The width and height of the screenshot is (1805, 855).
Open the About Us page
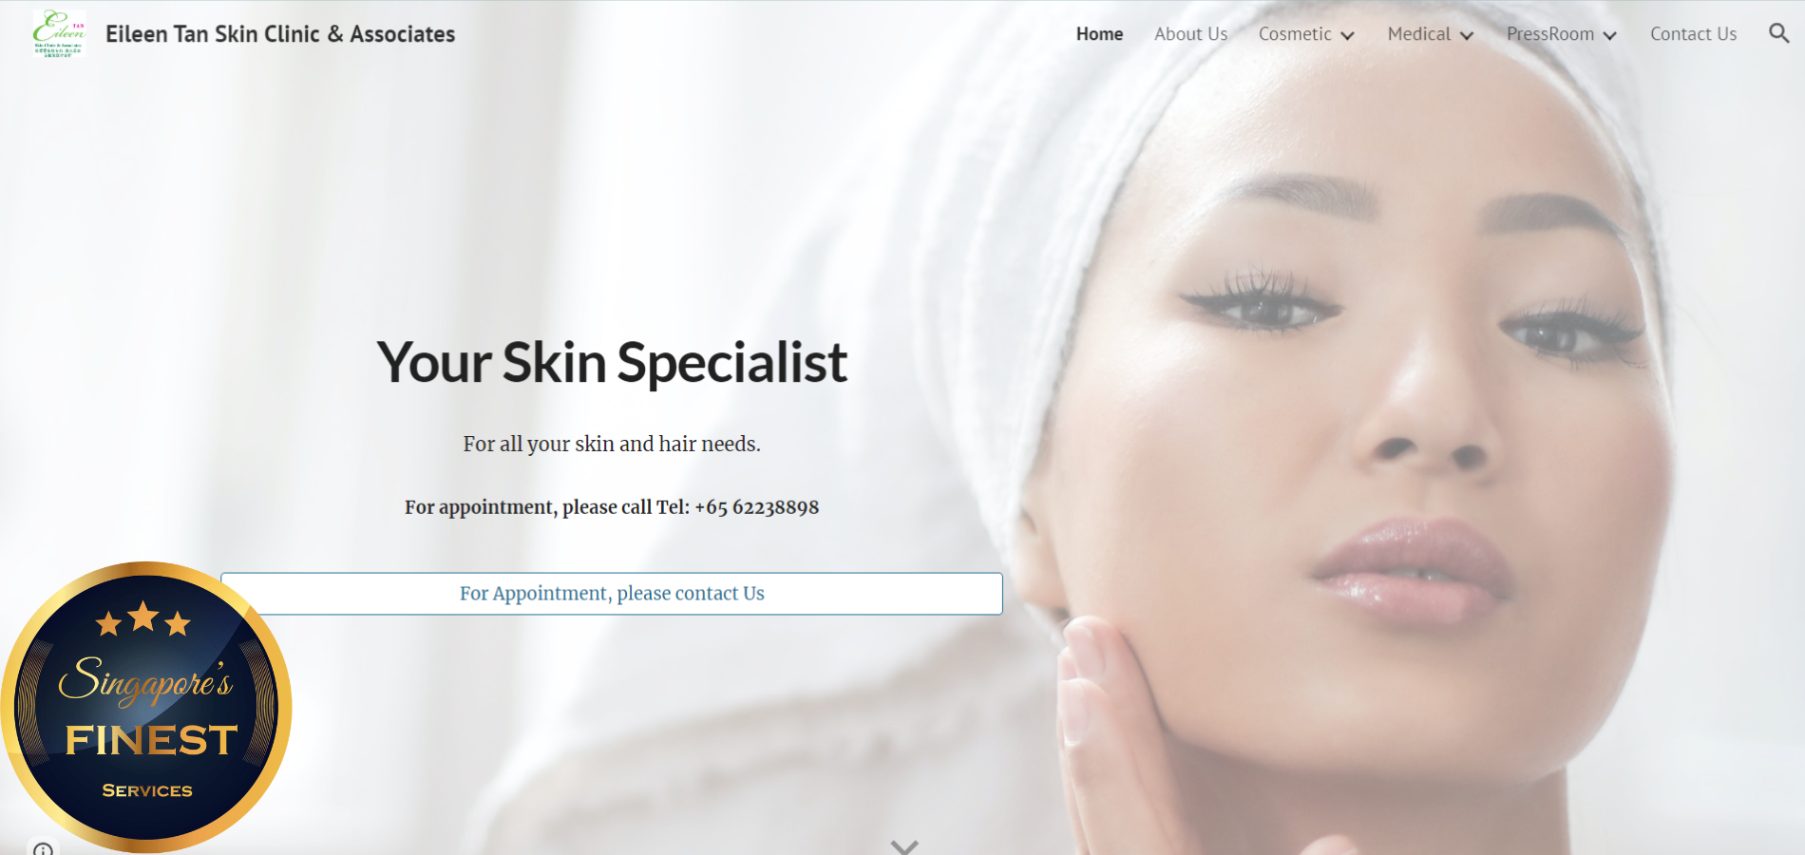coord(1190,34)
